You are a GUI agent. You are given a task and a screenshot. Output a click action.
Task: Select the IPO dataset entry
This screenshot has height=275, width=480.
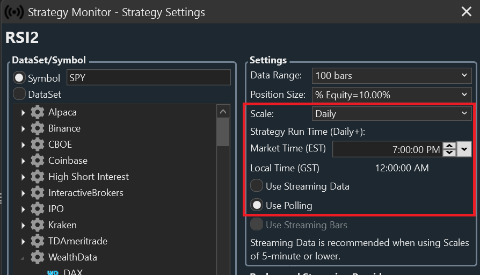coord(56,209)
